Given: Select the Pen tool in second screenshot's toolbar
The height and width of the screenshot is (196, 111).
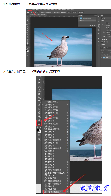Looking at the screenshot, I should pyautogui.click(x=39, y=105).
